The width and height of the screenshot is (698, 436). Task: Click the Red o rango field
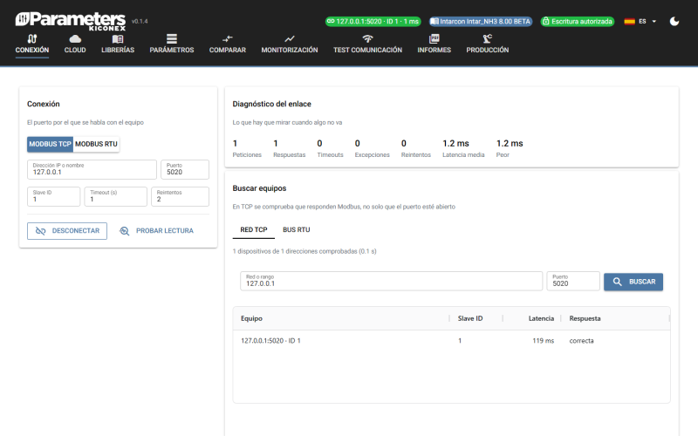[391, 281]
